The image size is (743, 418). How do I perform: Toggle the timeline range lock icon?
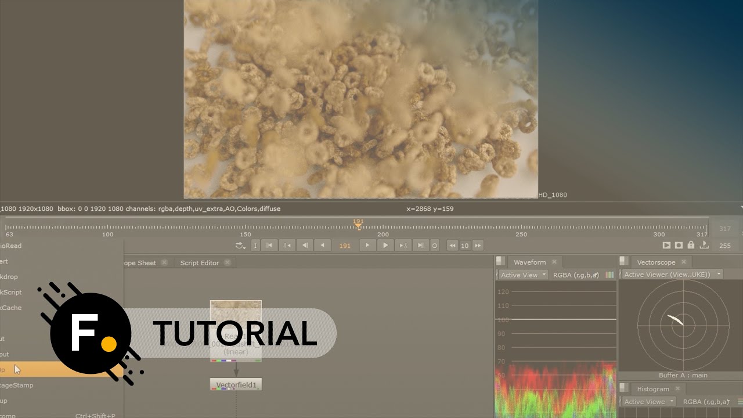[x=691, y=246]
